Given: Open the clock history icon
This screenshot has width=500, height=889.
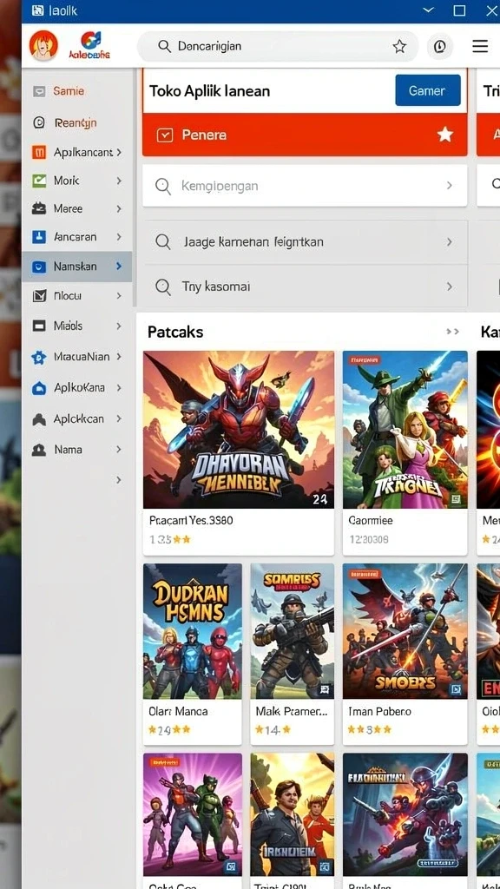Looking at the screenshot, I should (439, 47).
